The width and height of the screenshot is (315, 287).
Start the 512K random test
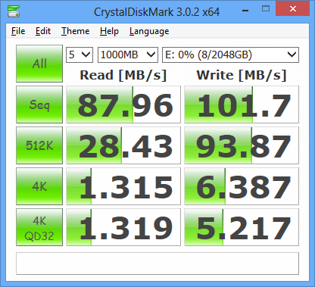click(39, 145)
